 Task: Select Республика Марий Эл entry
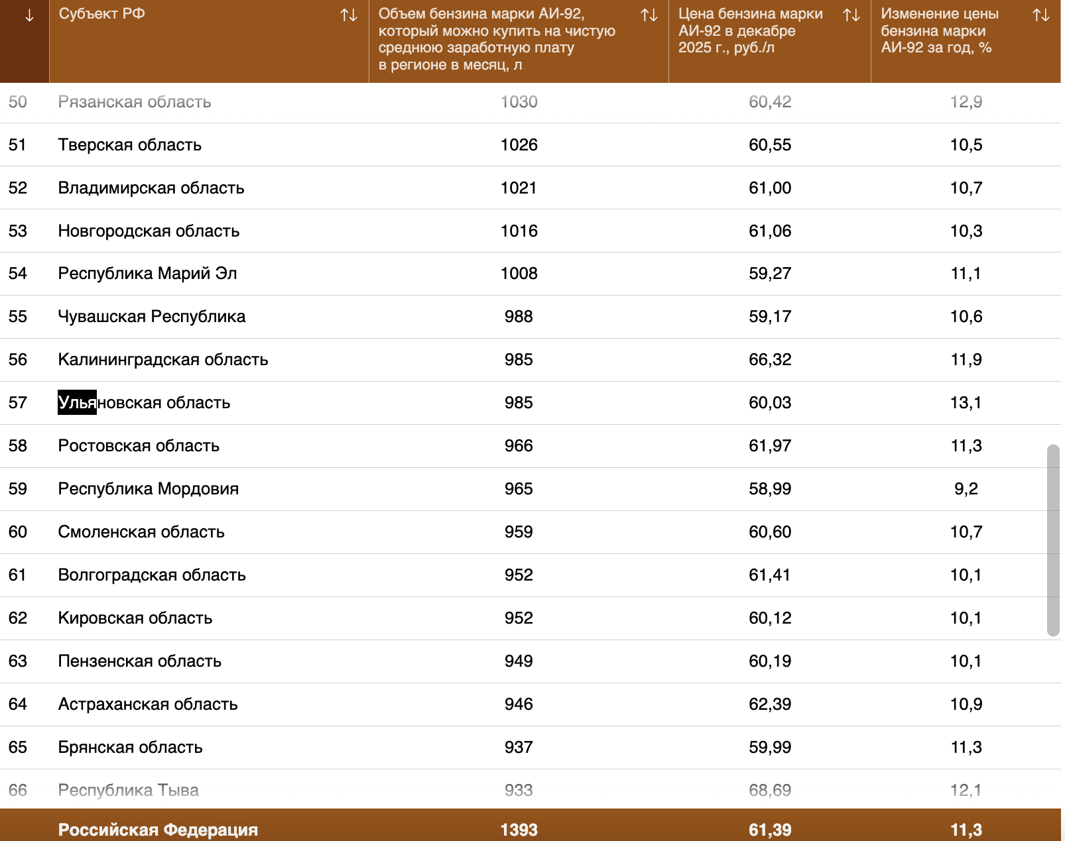pos(147,274)
